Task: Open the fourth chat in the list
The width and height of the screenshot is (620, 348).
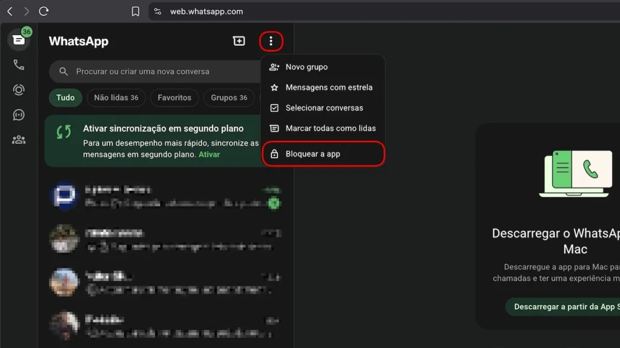Action: click(166, 326)
